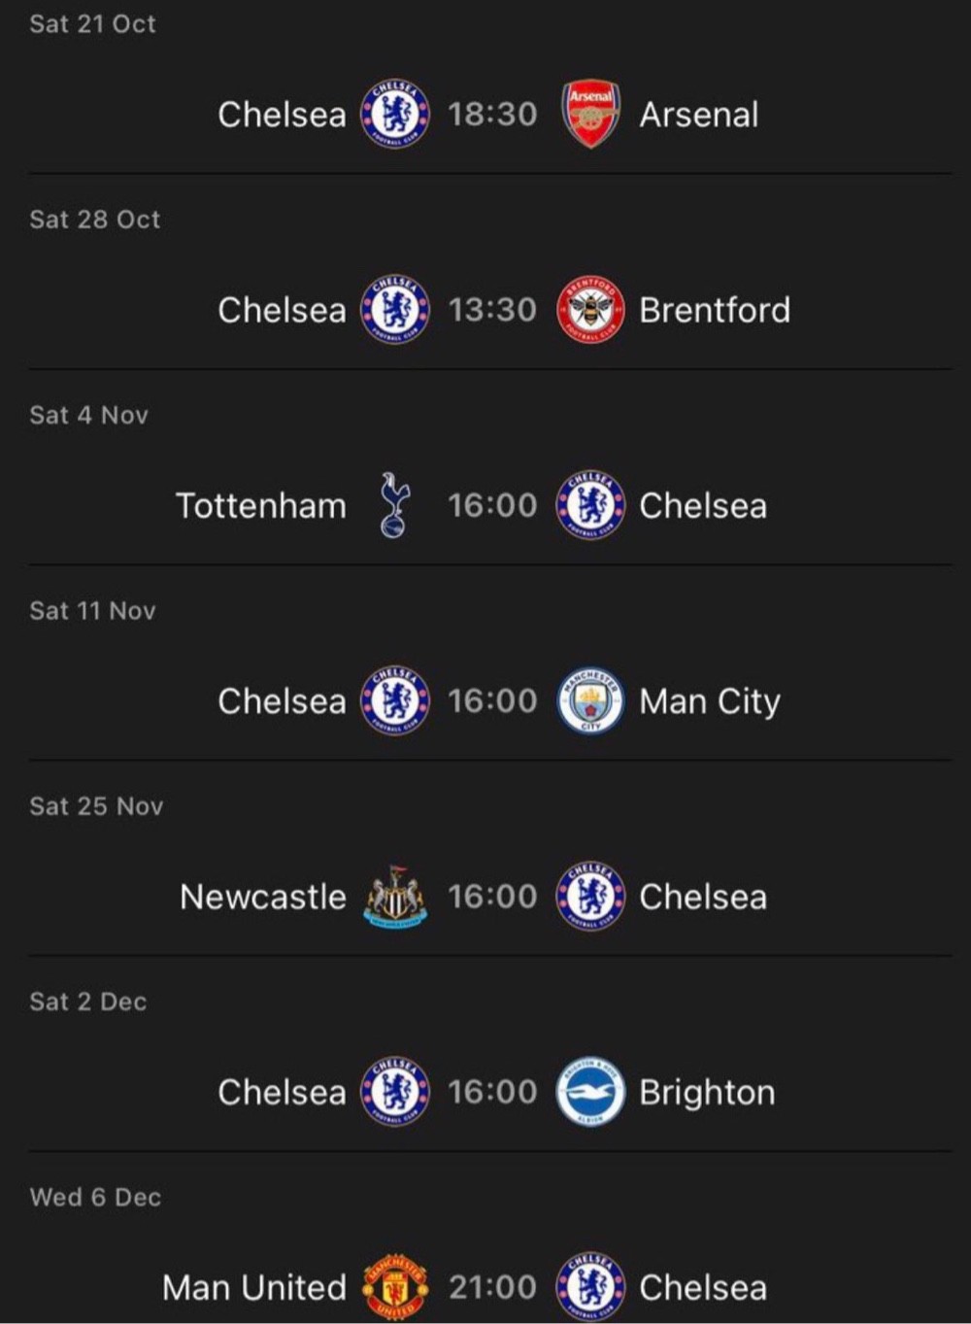Screen dimensions: 971x1324
Task: Tap the Brighton seagull badge
Action: pyautogui.click(x=590, y=1092)
